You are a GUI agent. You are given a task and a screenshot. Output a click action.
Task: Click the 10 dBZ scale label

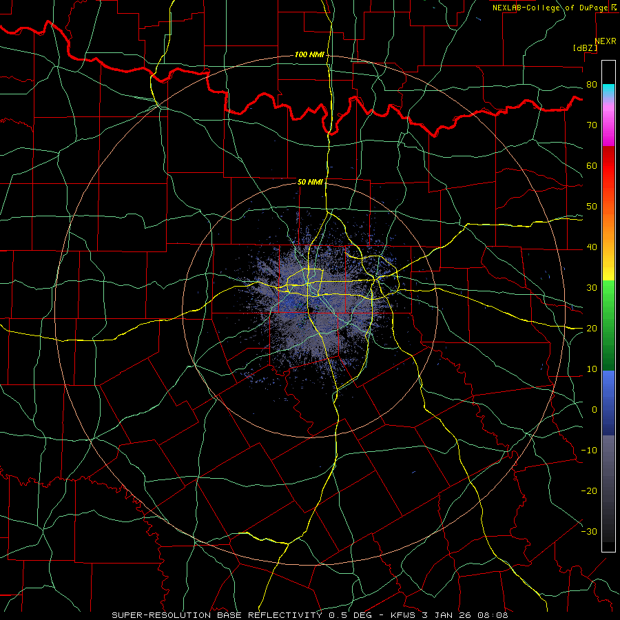pos(592,369)
